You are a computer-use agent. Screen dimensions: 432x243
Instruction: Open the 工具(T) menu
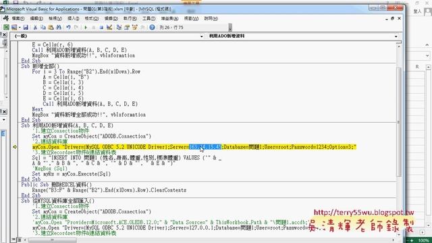[x=148, y=18]
